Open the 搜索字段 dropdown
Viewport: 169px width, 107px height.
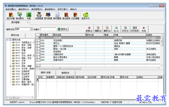click(x=31, y=29)
